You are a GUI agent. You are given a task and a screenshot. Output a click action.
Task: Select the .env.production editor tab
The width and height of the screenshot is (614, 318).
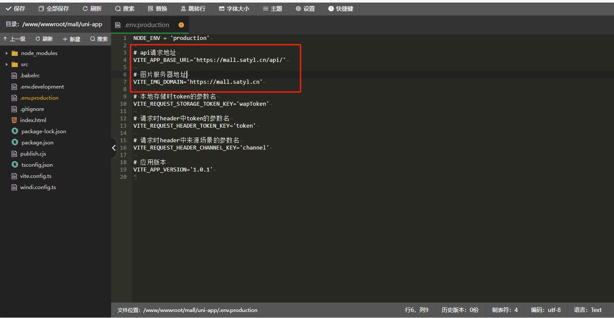coord(146,25)
